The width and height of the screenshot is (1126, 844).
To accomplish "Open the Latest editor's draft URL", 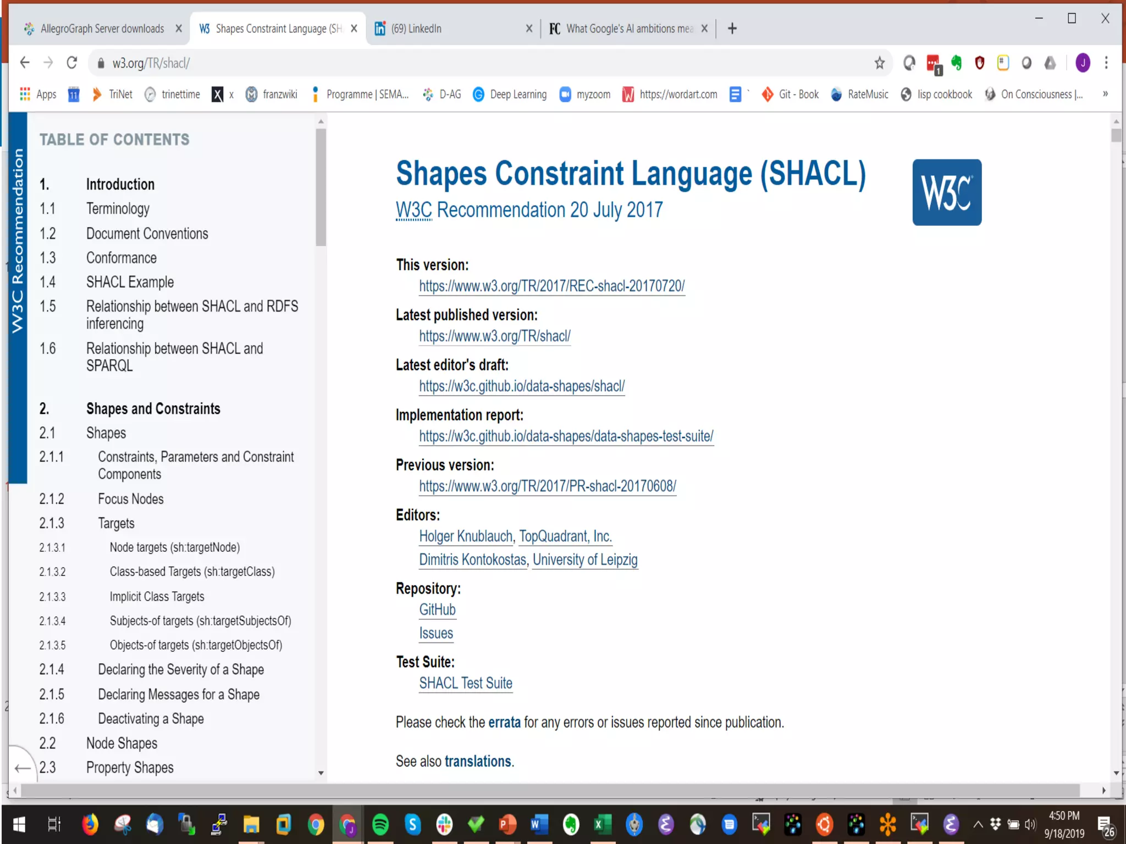I will point(521,386).
